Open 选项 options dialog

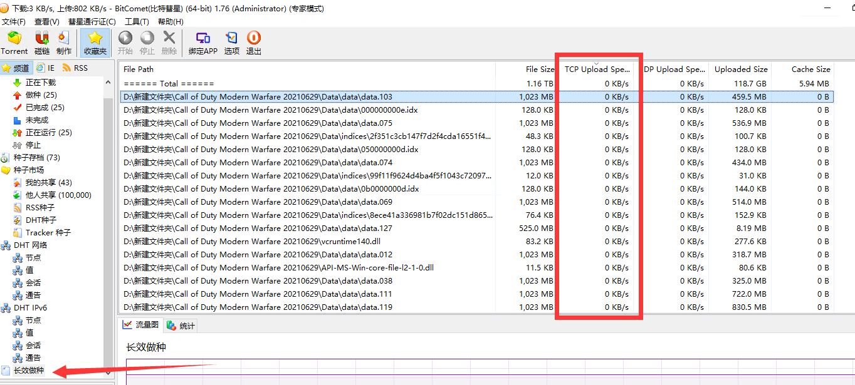click(x=232, y=43)
